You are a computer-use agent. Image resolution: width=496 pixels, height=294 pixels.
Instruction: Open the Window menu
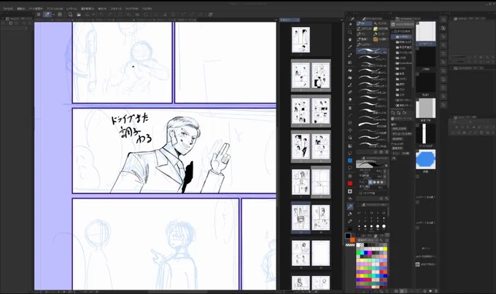(x=131, y=9)
